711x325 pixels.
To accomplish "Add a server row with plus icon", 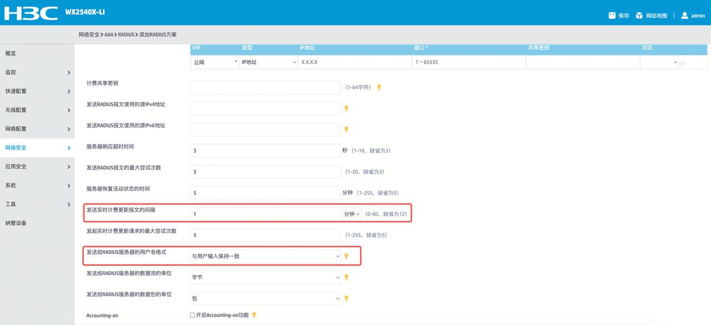I will coord(682,63).
